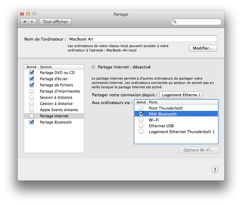Enable Apple Events distants checkbox
The width and height of the screenshot is (242, 205).
pyautogui.click(x=32, y=110)
